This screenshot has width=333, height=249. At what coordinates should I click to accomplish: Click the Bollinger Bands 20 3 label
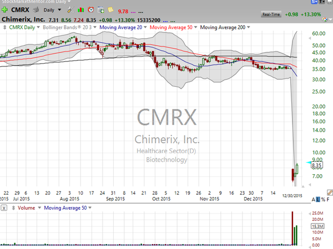(67, 27)
